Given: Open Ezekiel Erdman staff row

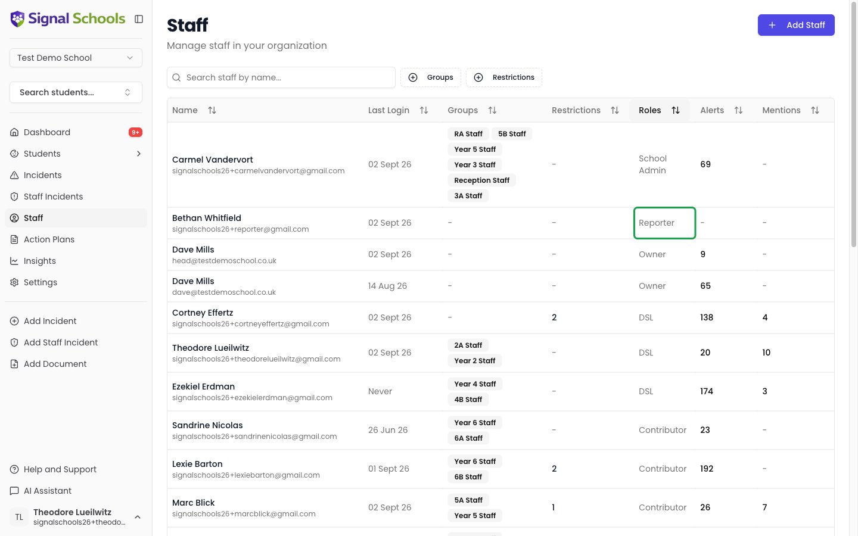Looking at the screenshot, I should 500,391.
